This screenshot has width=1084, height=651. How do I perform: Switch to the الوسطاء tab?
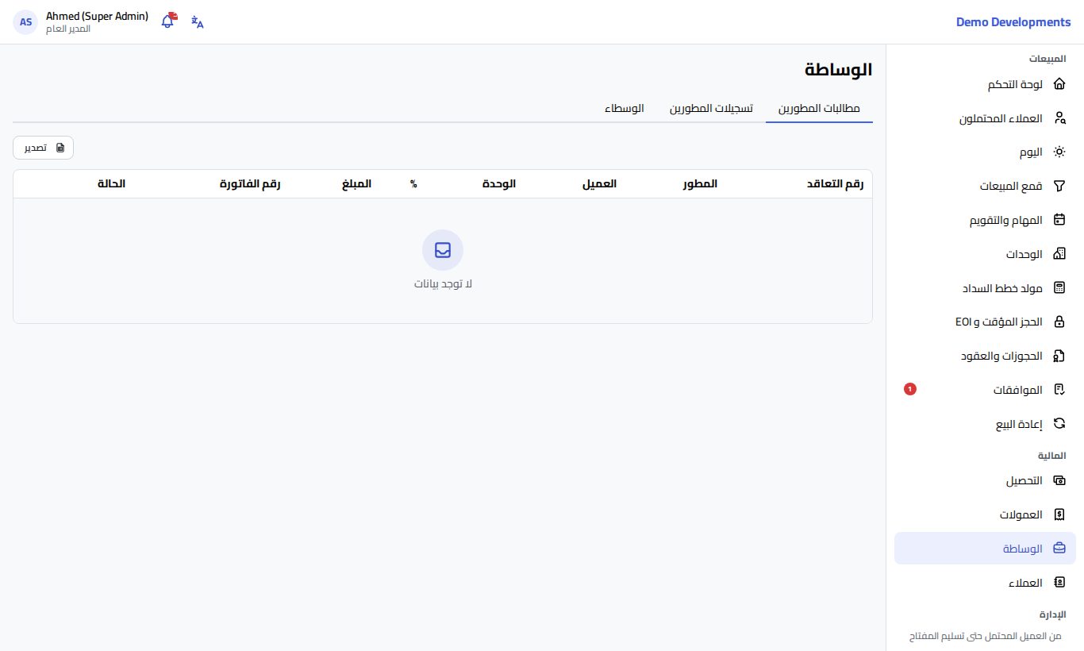625,108
